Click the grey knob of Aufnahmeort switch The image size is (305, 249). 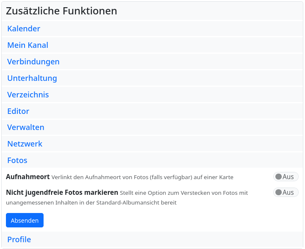point(278,177)
